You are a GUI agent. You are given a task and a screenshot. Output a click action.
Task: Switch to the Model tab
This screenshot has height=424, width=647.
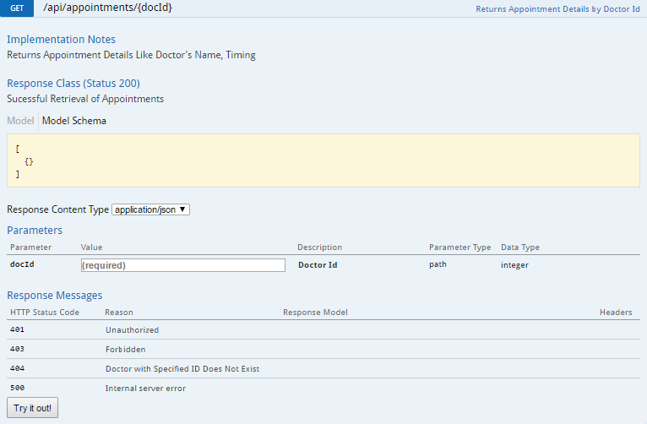tap(20, 121)
